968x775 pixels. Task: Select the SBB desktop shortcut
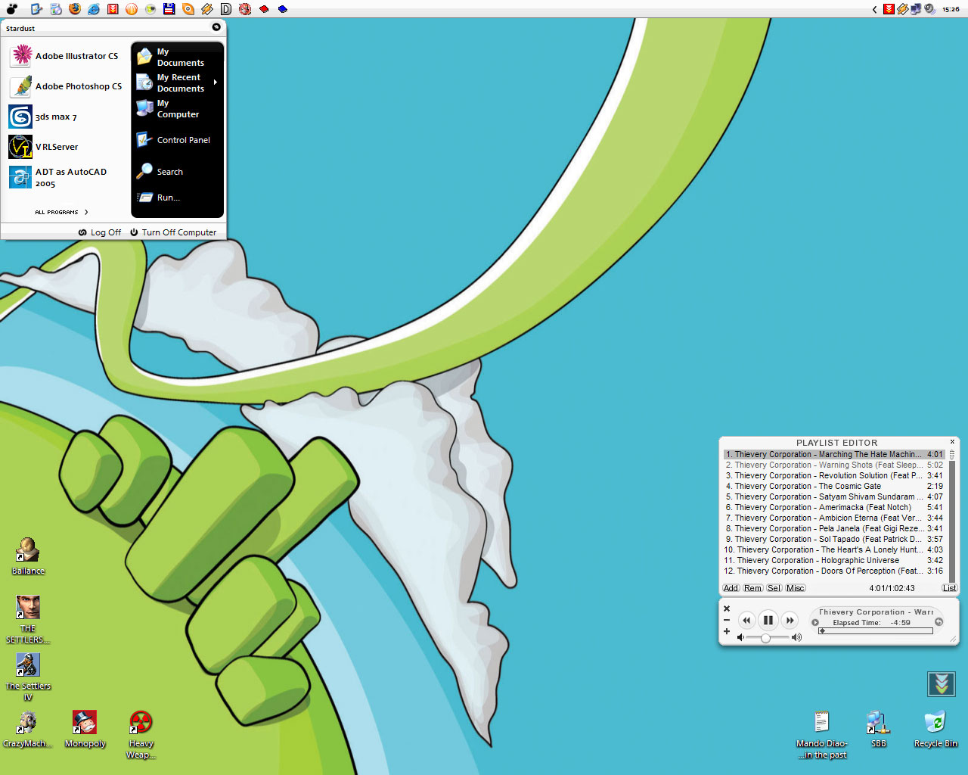[878, 729]
